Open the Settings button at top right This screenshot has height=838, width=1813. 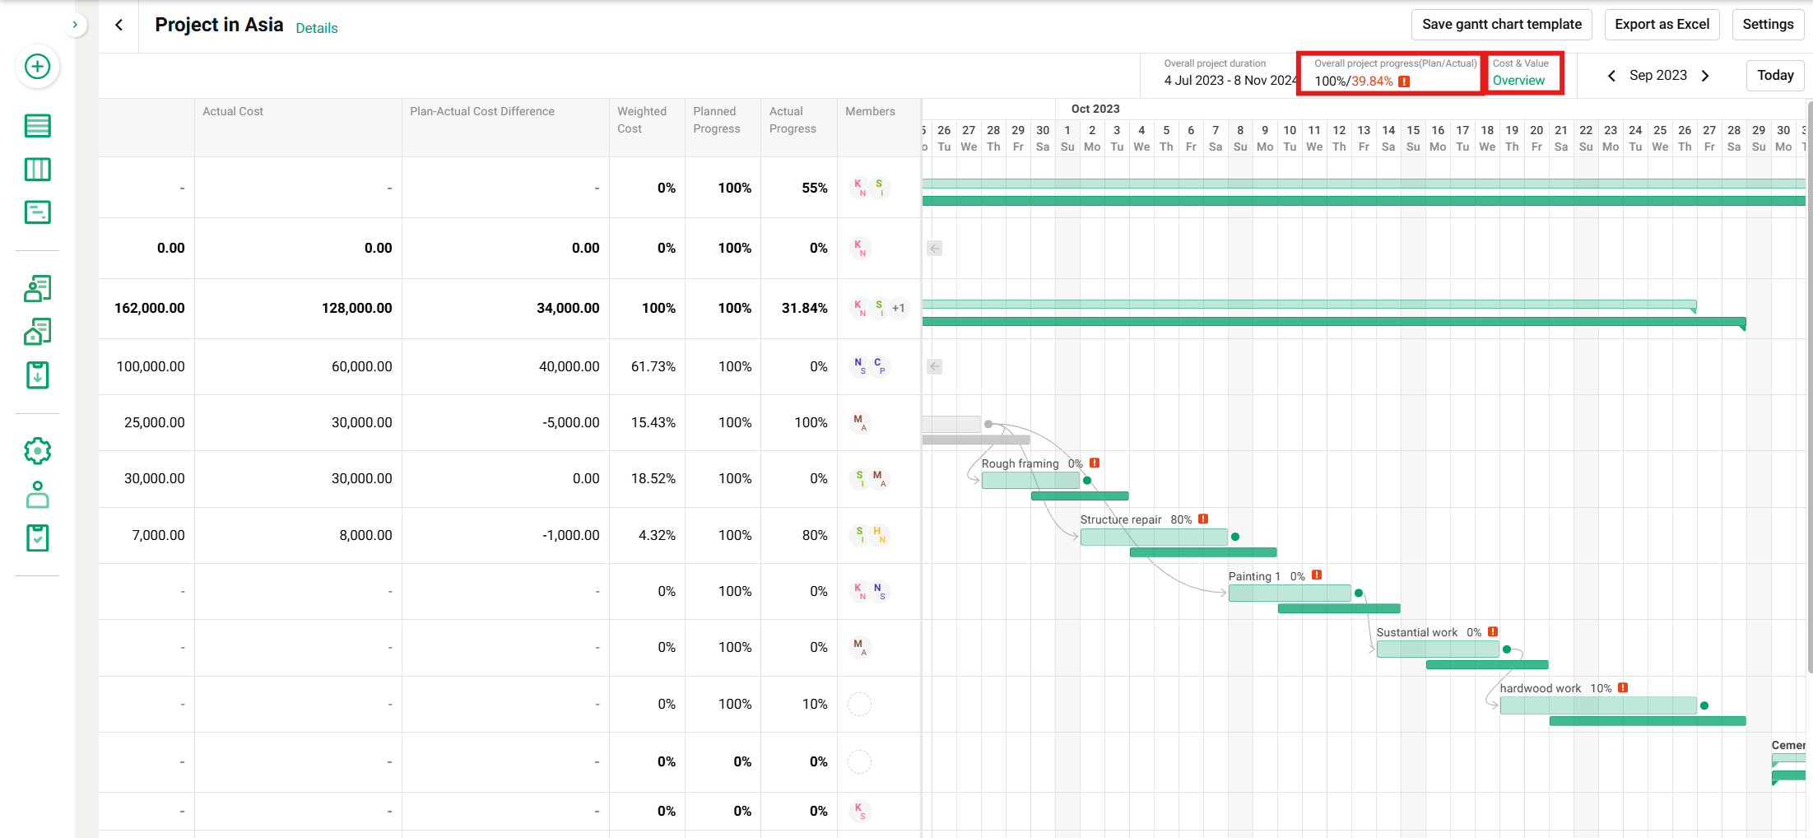pyautogui.click(x=1767, y=25)
